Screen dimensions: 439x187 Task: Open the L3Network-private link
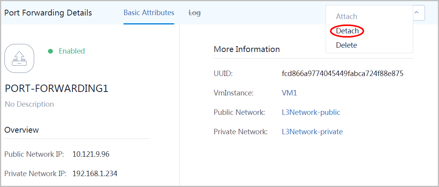coord(312,132)
